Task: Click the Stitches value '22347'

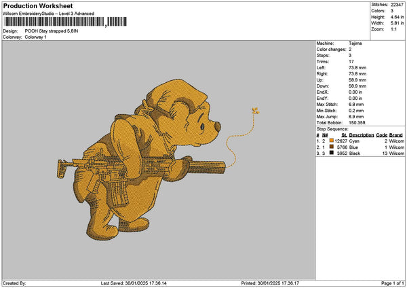Action: click(397, 5)
